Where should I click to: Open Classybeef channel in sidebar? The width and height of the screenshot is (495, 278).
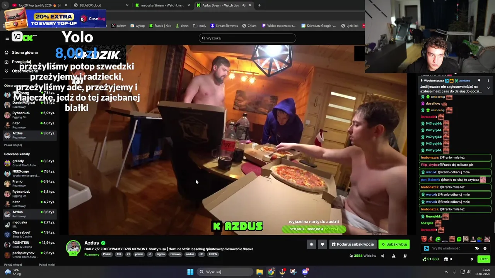coord(29,234)
